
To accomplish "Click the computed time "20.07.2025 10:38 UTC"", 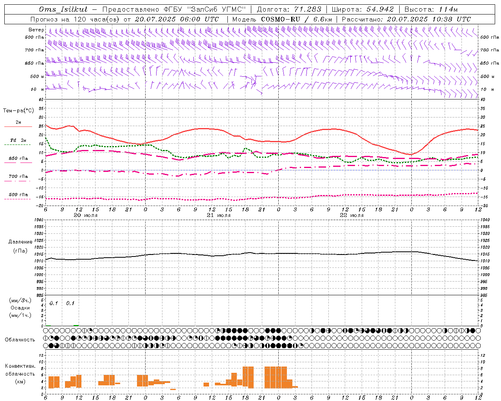I will click(429, 19).
